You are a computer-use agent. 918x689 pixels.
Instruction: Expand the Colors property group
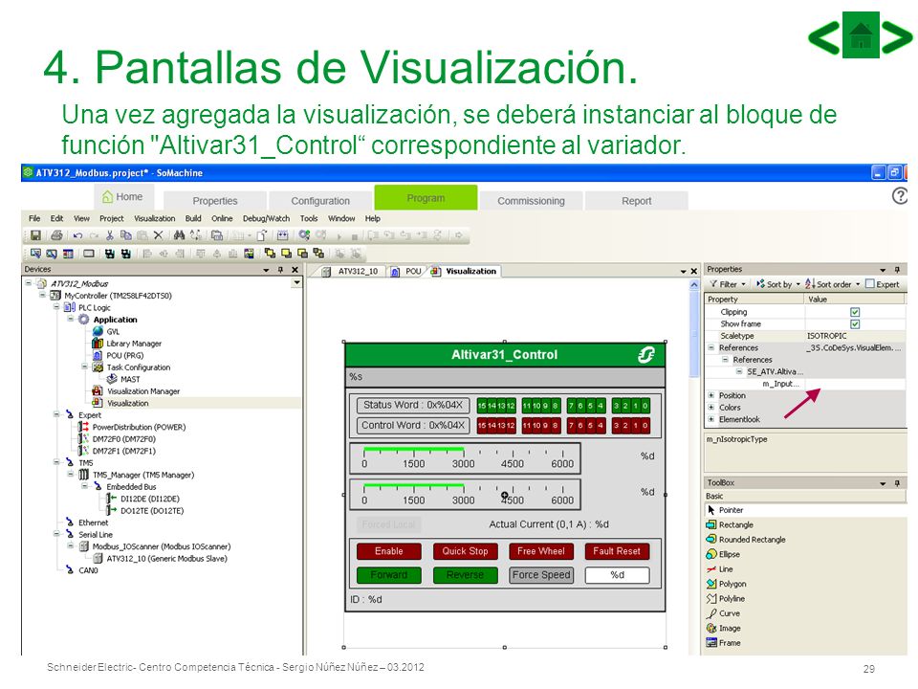click(x=711, y=408)
